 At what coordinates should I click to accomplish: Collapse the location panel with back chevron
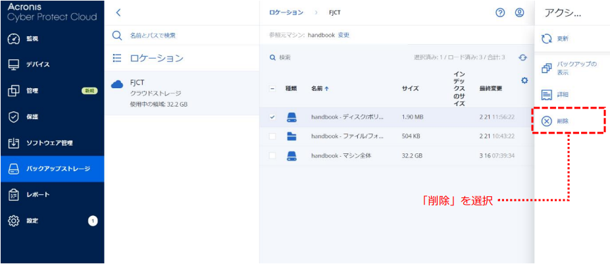tap(118, 13)
